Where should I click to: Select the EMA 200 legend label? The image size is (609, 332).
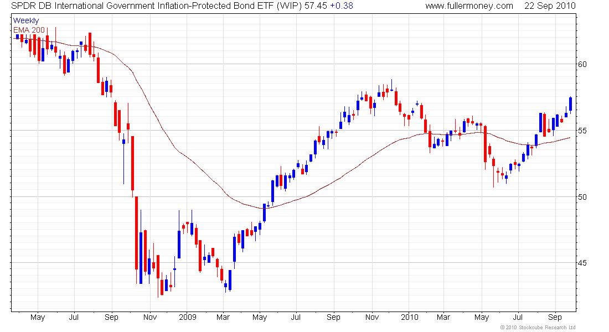(x=29, y=30)
